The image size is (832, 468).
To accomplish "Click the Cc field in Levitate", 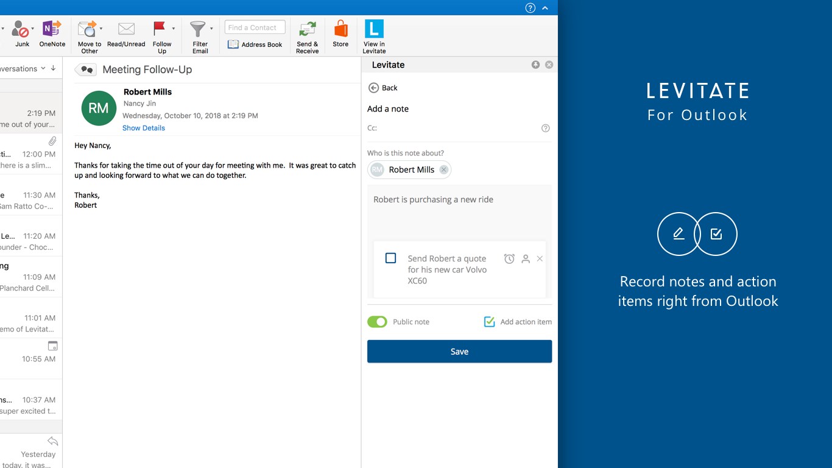I will click(453, 128).
